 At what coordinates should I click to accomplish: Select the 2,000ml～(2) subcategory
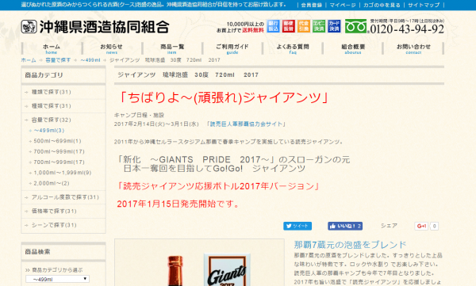tap(52, 183)
